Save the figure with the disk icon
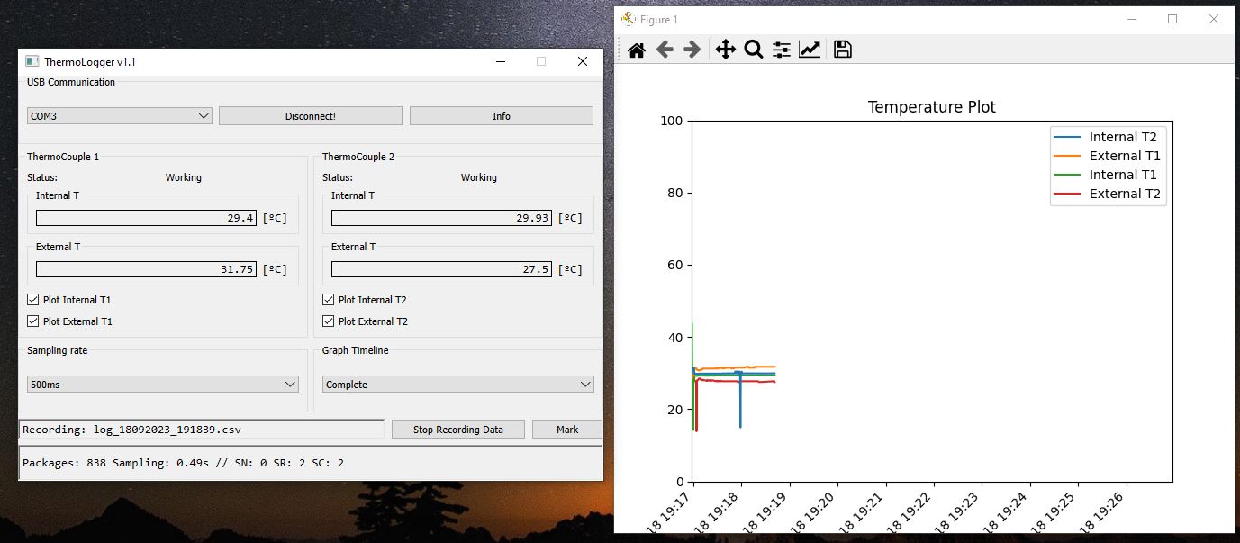The image size is (1240, 543). coord(842,50)
